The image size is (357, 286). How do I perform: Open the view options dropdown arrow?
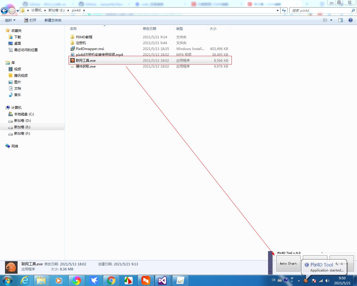point(331,20)
